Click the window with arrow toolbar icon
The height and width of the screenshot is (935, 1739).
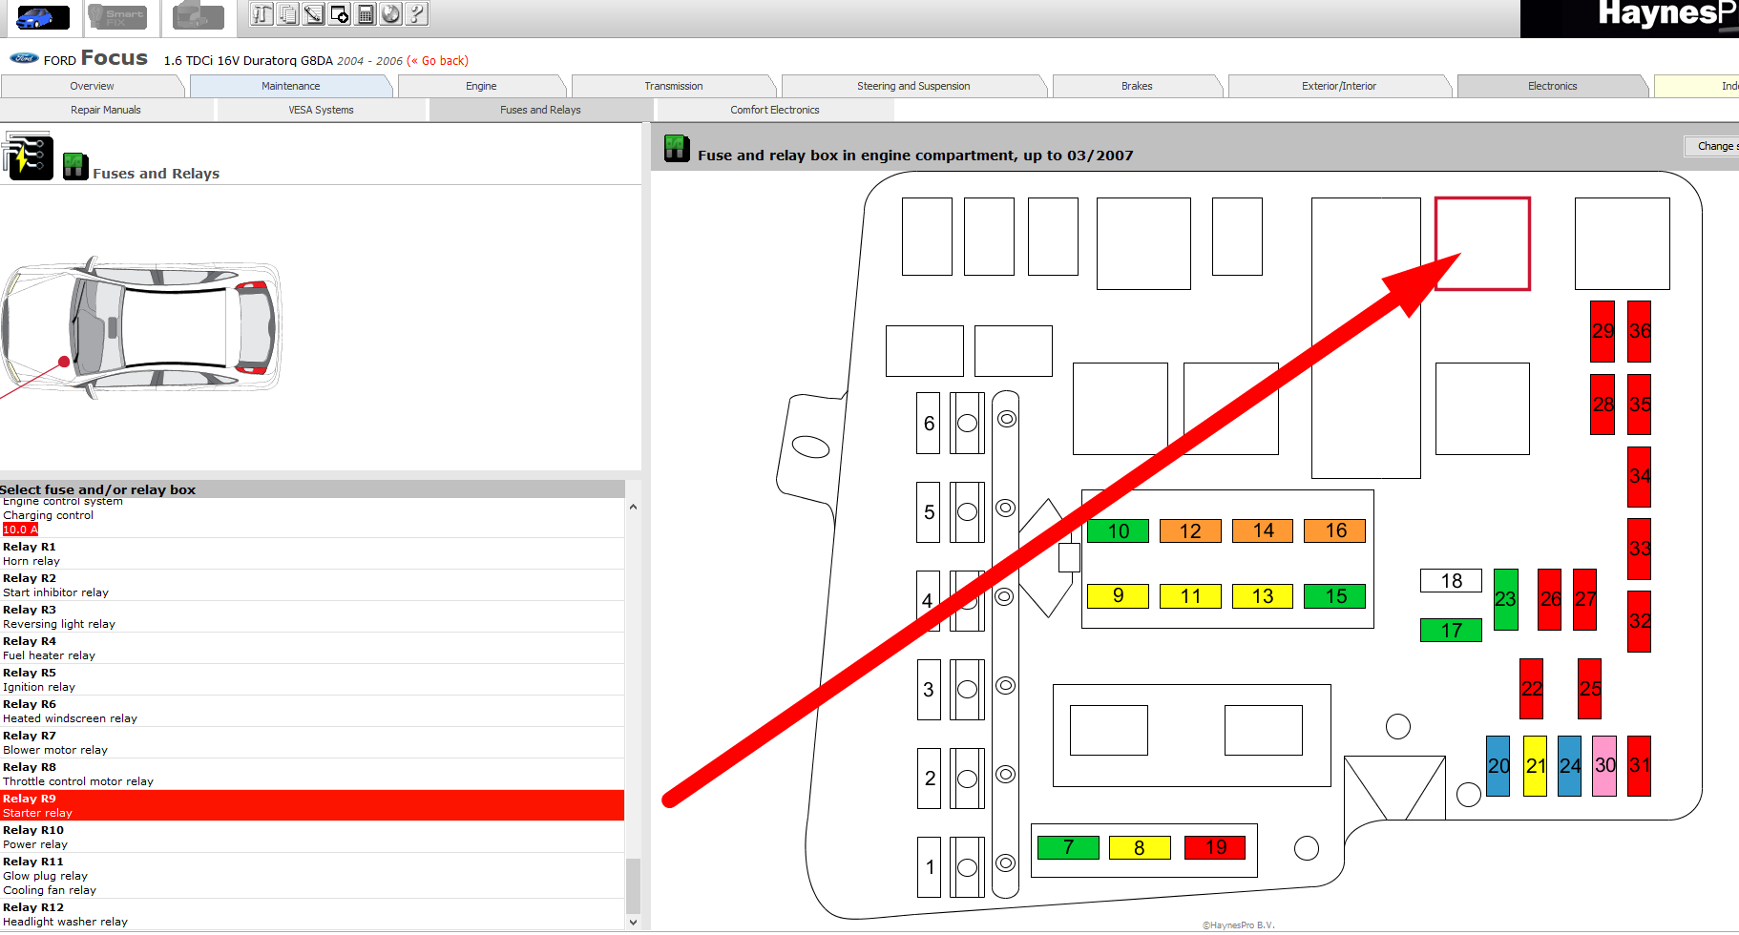tap(339, 13)
